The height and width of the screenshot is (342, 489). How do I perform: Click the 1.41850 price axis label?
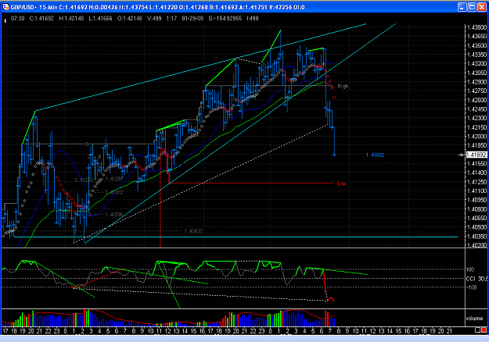pos(476,145)
